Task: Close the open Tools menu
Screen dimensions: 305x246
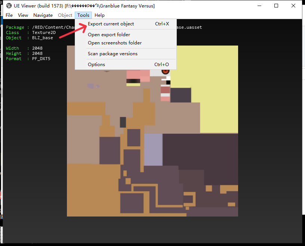Action: pyautogui.click(x=83, y=15)
